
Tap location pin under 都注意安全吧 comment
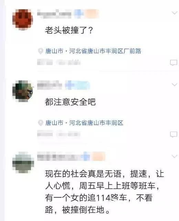coord(41,123)
